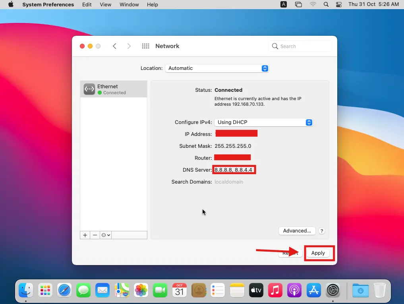Click Subnet Mask value 255.255.255.0
Viewport: 404px width, 304px height.
[233, 146]
